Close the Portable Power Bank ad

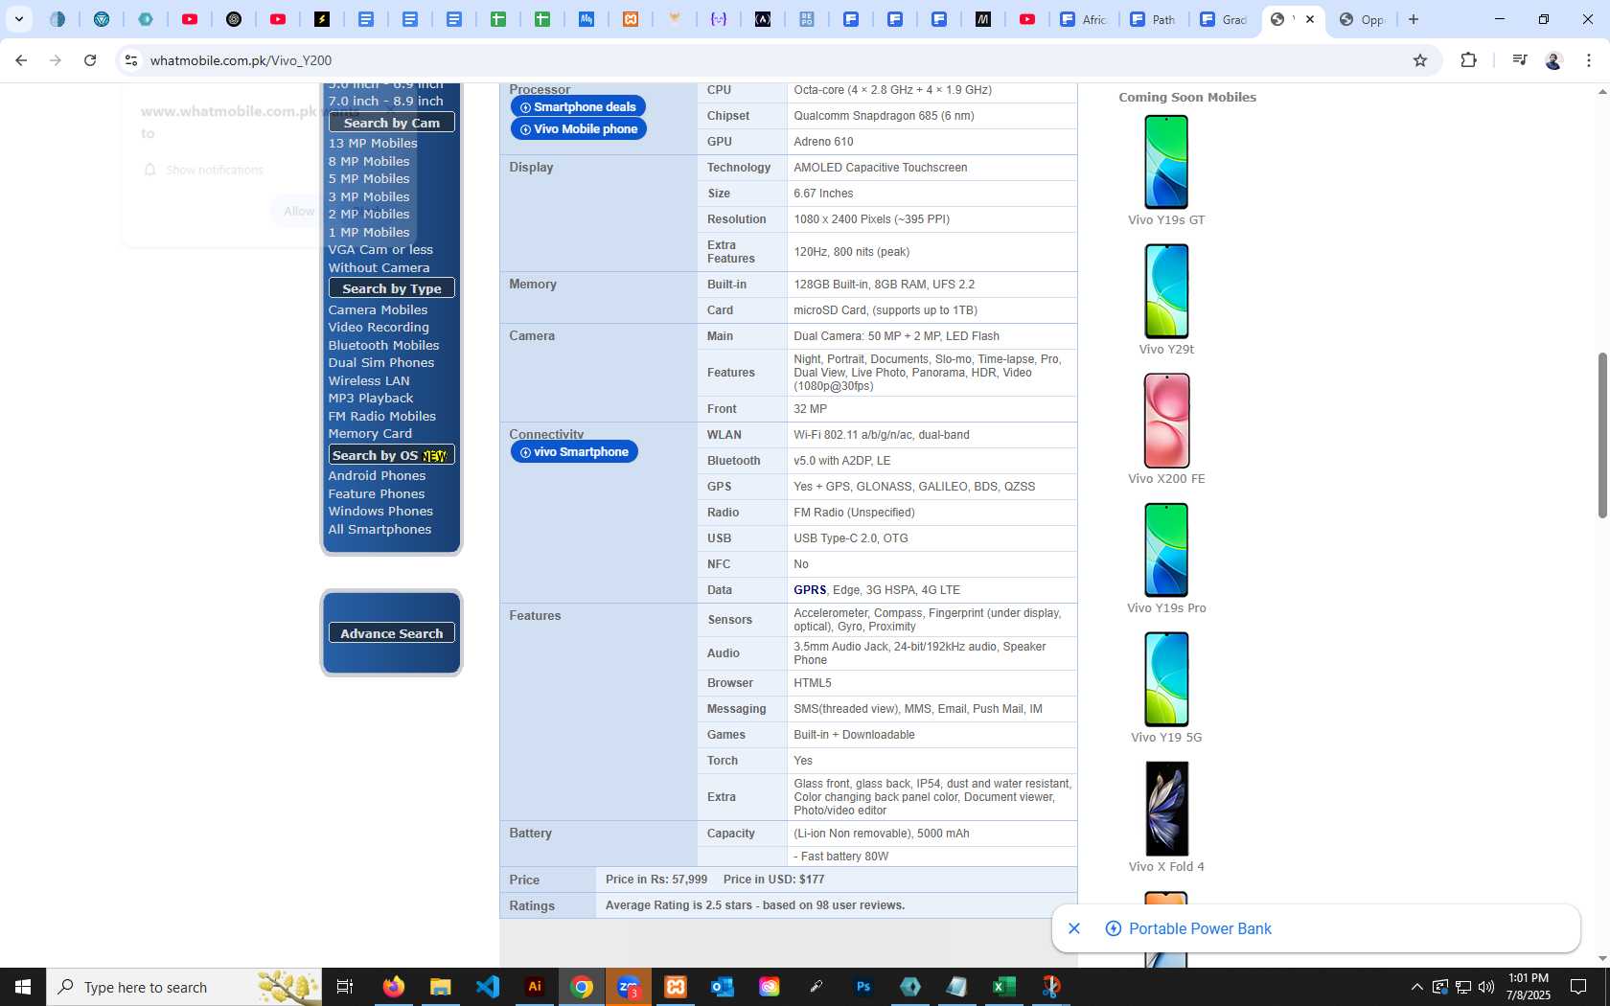1074,928
